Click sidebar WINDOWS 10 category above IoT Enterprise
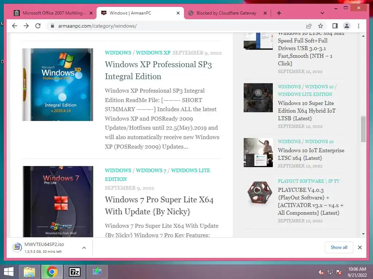Screen dimensions: 373x279 click(319, 141)
